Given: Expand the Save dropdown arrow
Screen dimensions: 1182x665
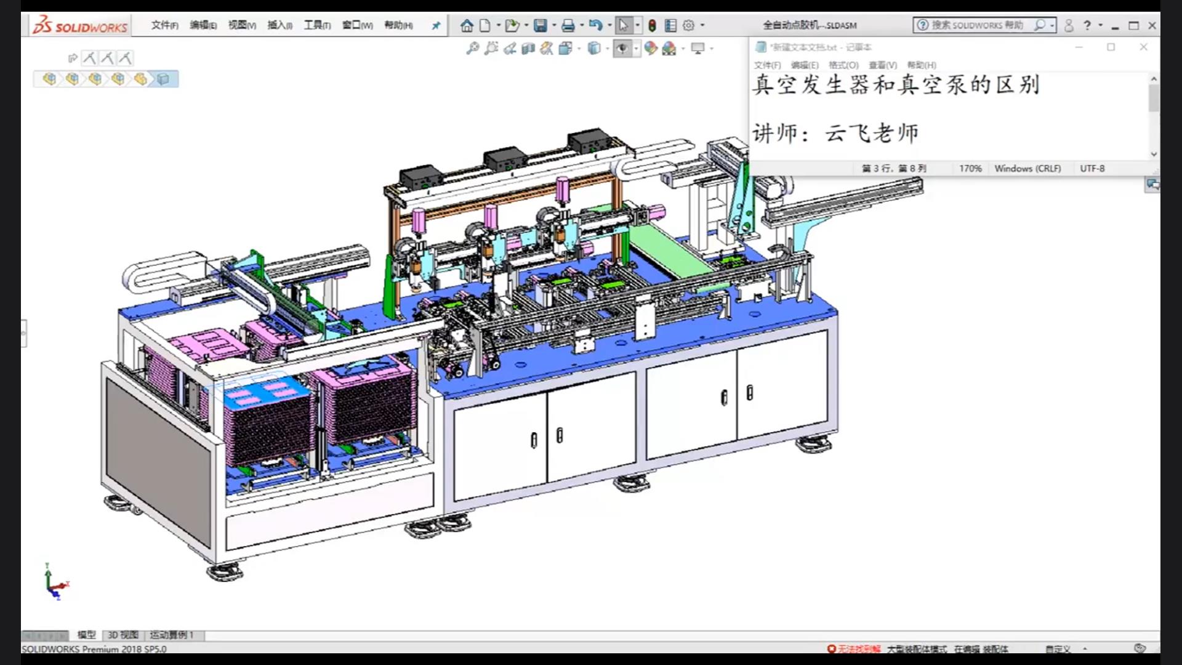Looking at the screenshot, I should pyautogui.click(x=554, y=25).
